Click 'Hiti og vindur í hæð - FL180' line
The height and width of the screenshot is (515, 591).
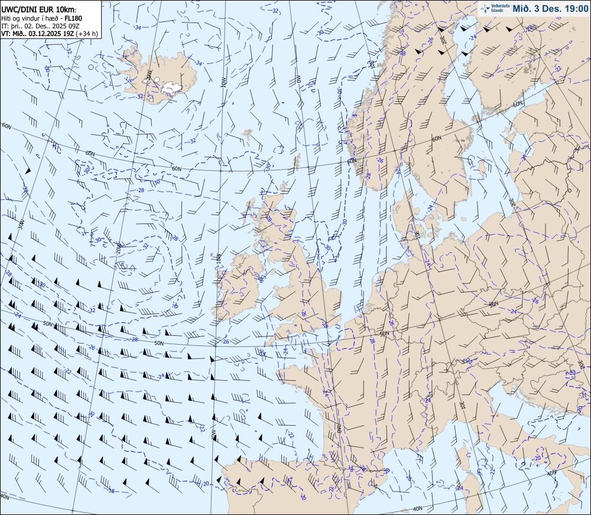(x=42, y=18)
